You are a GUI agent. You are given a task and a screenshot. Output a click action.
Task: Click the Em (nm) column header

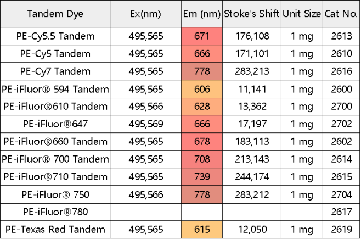pos(202,14)
